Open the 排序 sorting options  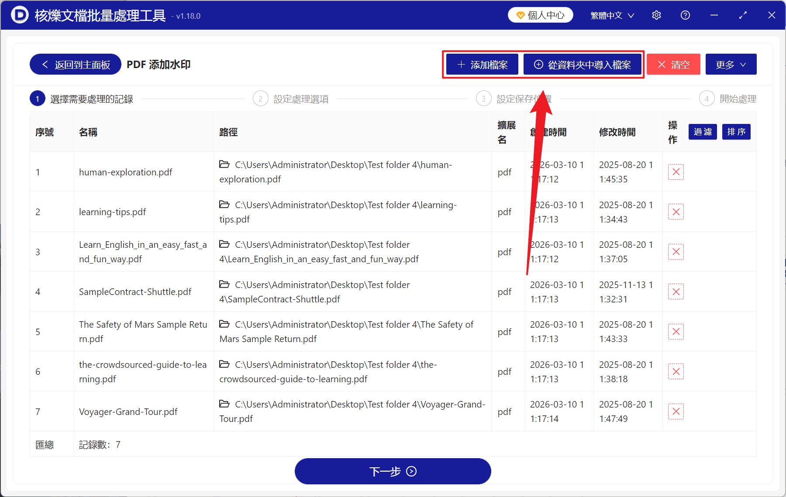[736, 132]
